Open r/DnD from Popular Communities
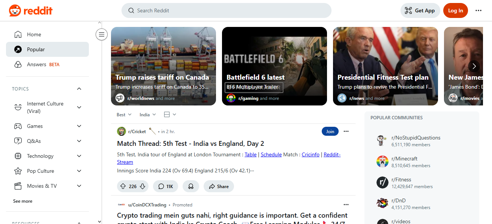This screenshot has height=224, width=492. [x=399, y=200]
